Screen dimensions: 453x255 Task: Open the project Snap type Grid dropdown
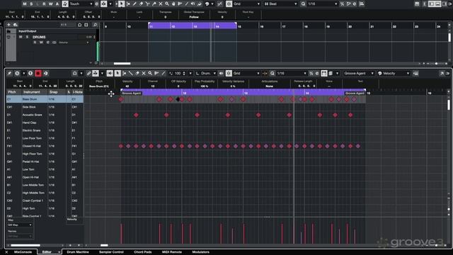pyautogui.click(x=246, y=4)
